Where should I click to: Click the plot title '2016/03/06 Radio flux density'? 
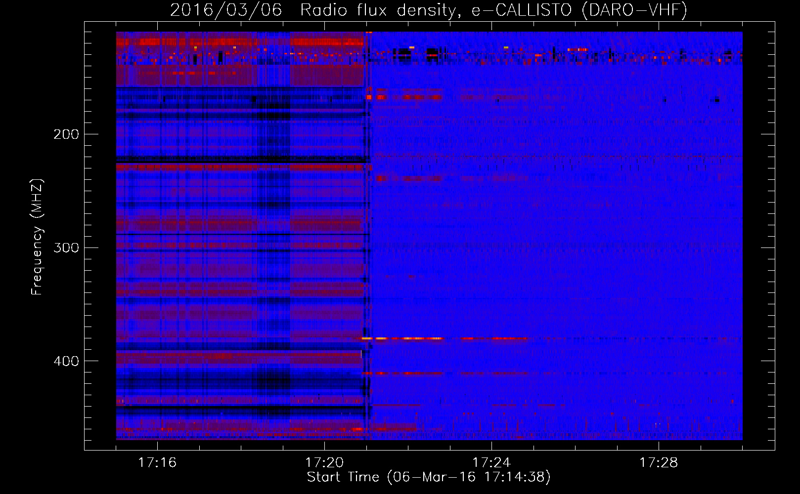[x=428, y=10]
